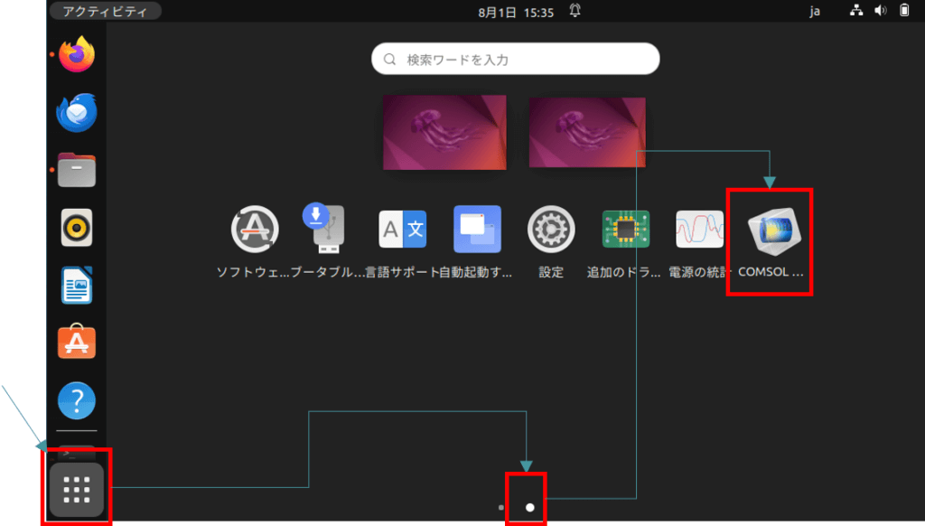Open the ja input source menu

[x=815, y=12]
